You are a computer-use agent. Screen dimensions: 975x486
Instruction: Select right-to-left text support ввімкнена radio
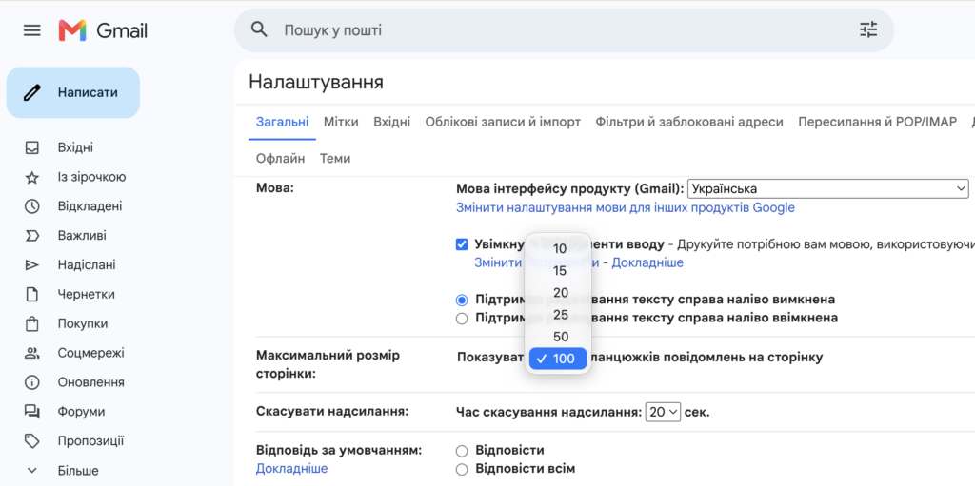click(462, 319)
